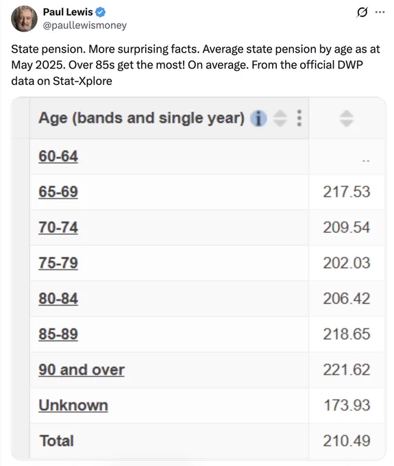
Task: Open the Unknown age category link
Action: [x=73, y=406]
